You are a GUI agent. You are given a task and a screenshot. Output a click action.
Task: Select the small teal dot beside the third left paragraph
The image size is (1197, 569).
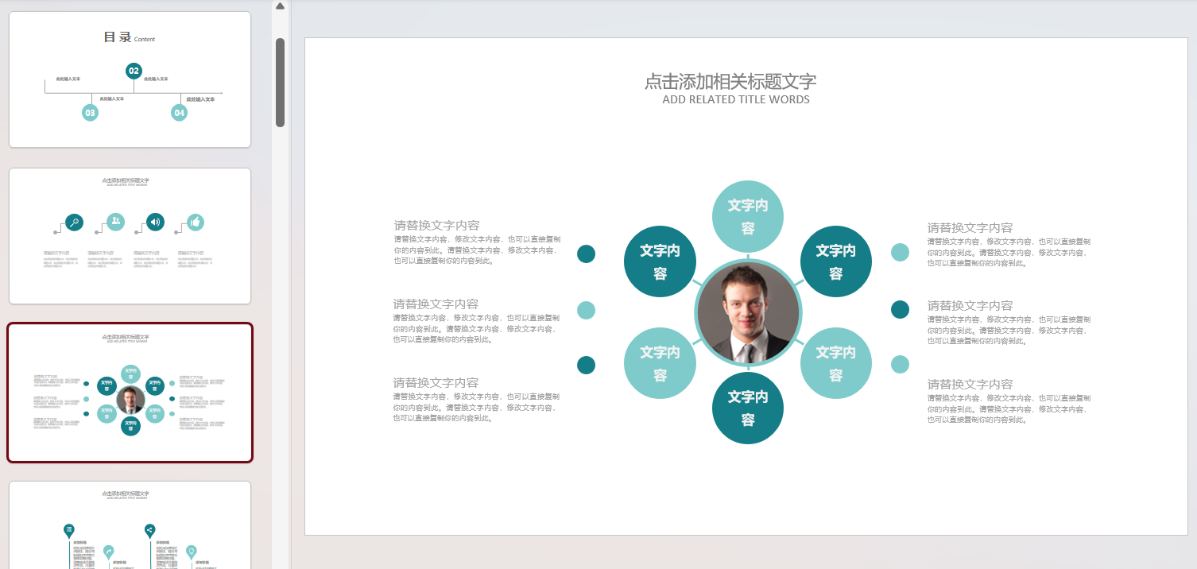pyautogui.click(x=586, y=366)
